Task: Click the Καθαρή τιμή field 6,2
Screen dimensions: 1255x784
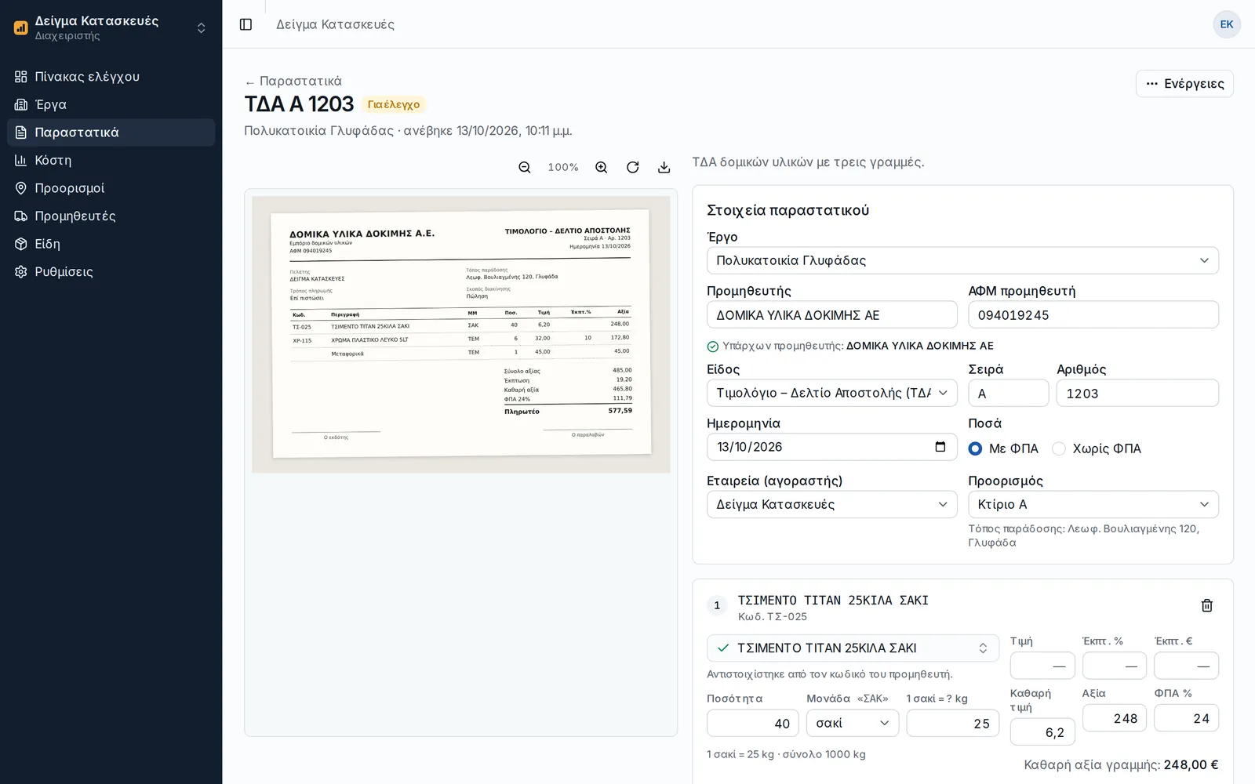Action: tap(1042, 731)
